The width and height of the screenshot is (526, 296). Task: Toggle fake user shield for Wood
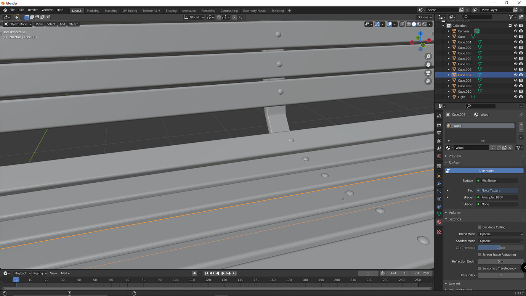coord(499,148)
